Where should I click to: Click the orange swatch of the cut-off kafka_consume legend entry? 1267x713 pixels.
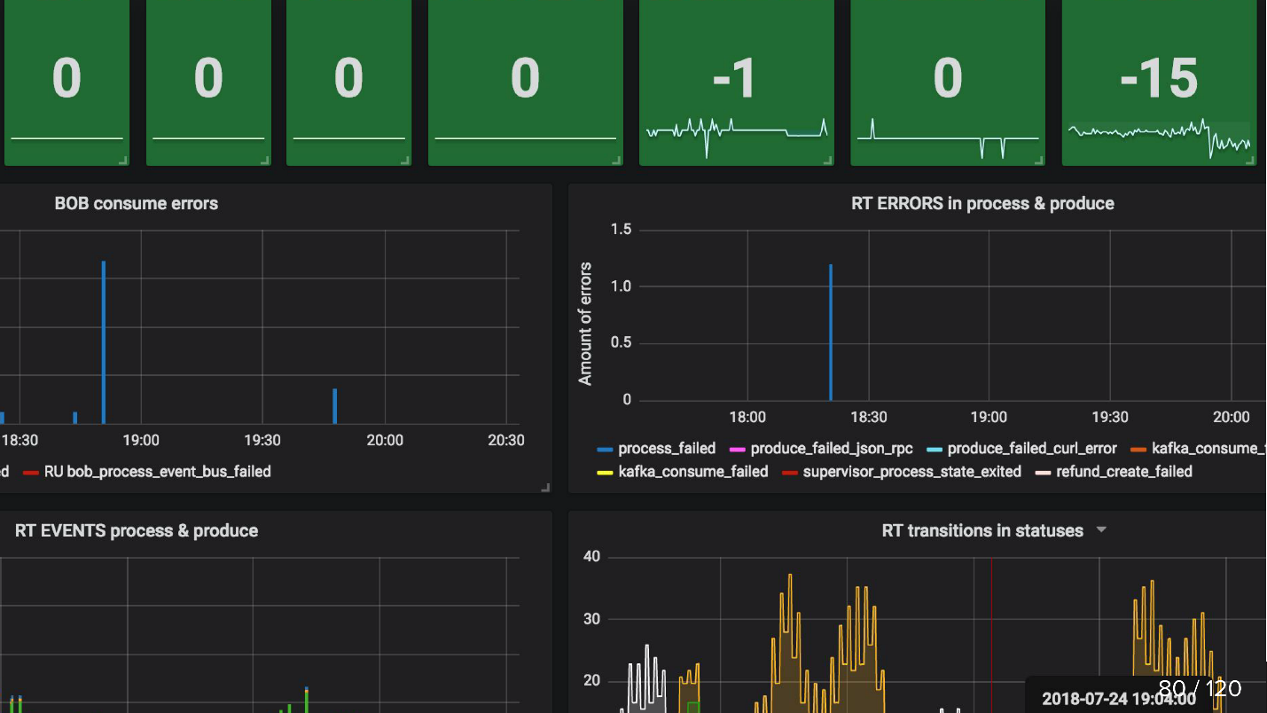[1138, 450]
